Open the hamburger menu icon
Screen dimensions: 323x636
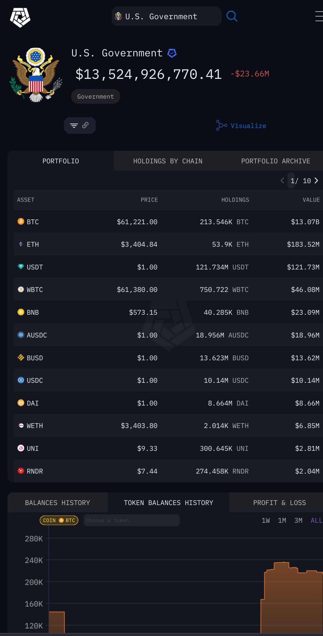[319, 16]
